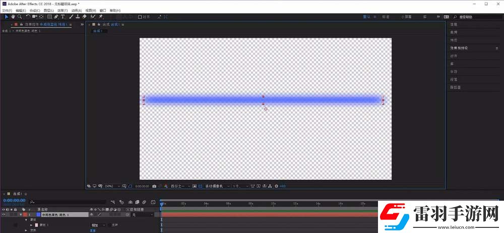Screen dimensions: 504x233
Task: Select the Eraser tool
Action: click(84, 17)
